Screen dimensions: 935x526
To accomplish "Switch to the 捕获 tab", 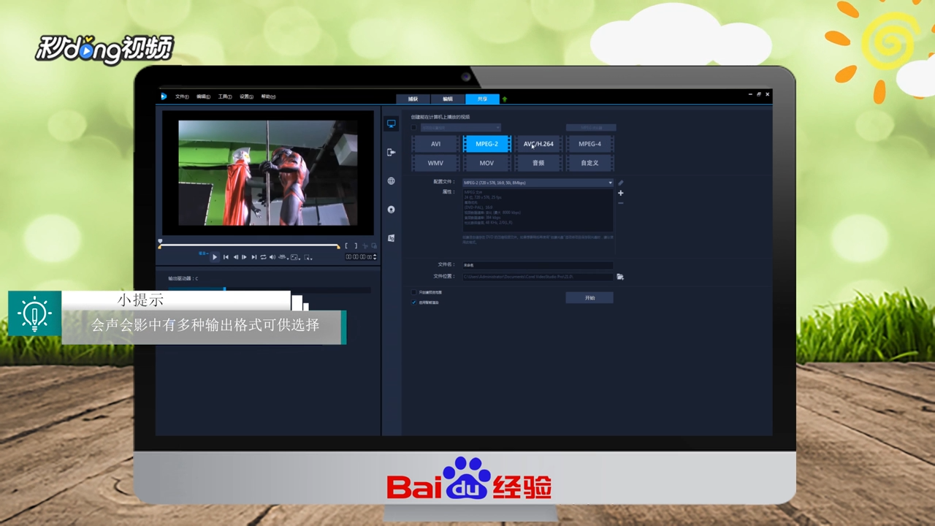I will [x=413, y=99].
